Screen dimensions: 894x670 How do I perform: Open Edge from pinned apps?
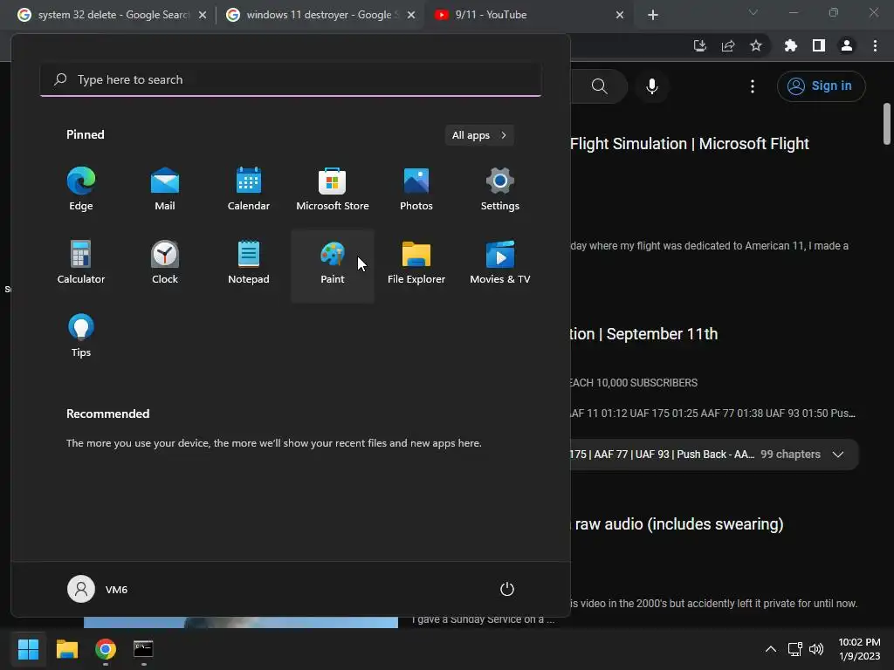pos(81,189)
